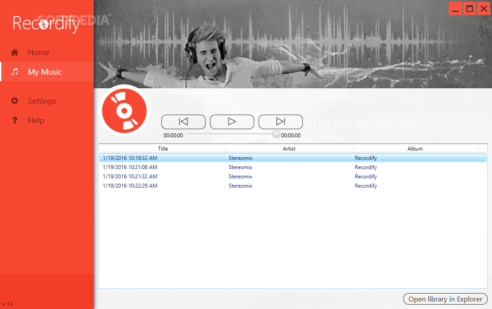The height and width of the screenshot is (309, 492).
Task: Sort list by Title column header
Action: [x=163, y=149]
